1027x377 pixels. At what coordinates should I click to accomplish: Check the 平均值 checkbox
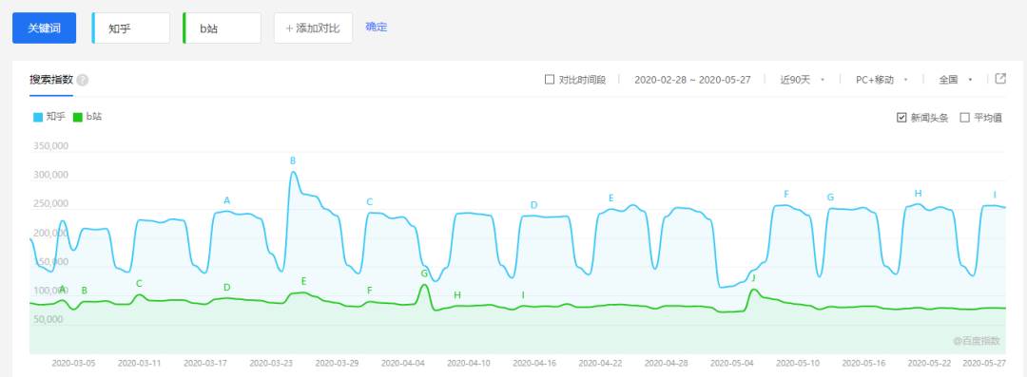pos(964,118)
